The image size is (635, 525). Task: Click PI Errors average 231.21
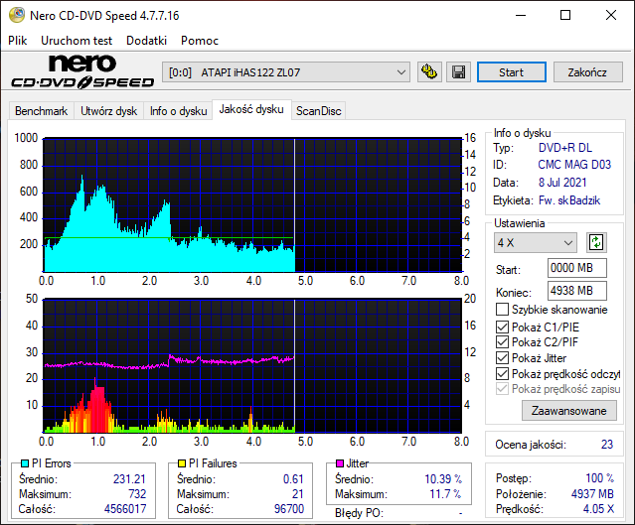129,479
